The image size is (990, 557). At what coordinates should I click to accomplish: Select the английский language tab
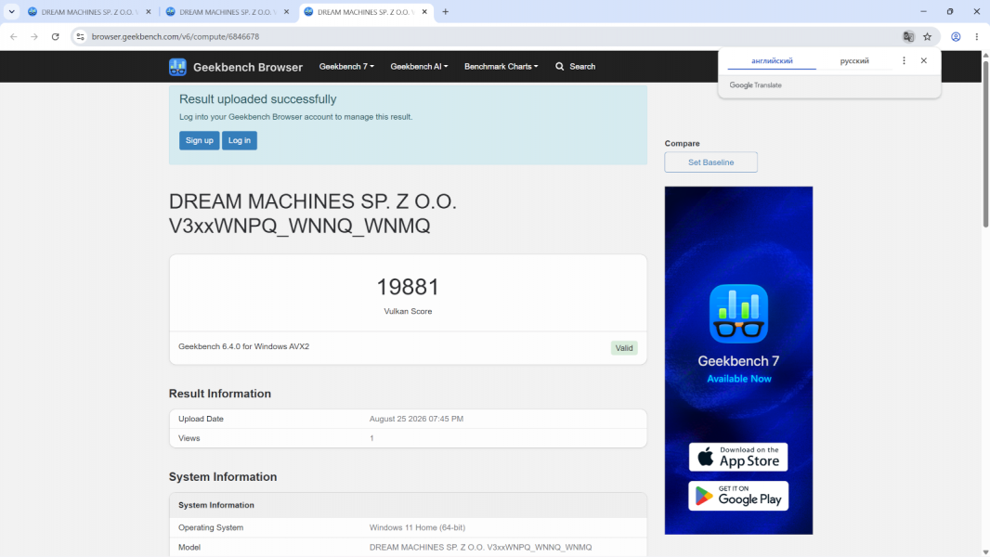(772, 60)
